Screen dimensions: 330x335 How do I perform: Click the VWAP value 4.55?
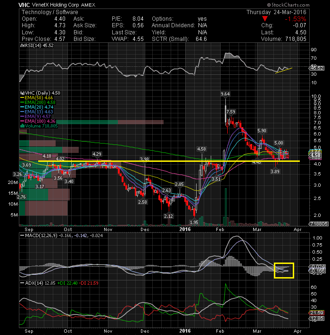(138, 39)
